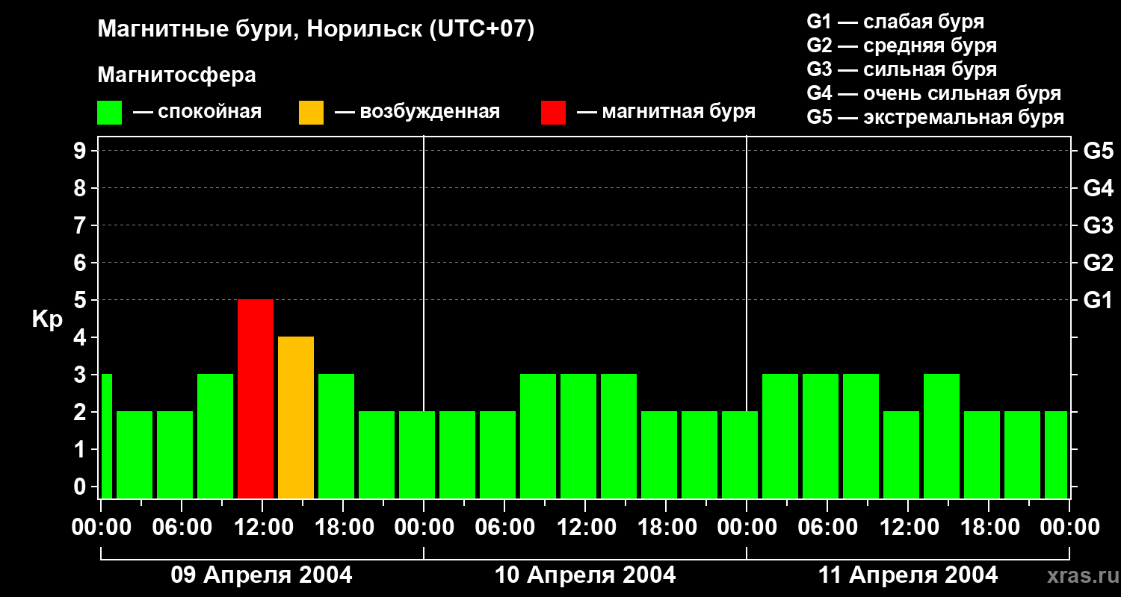Click the date label '09 Апреля 2004'
Image resolution: width=1121 pixels, height=597 pixels.
262,575
